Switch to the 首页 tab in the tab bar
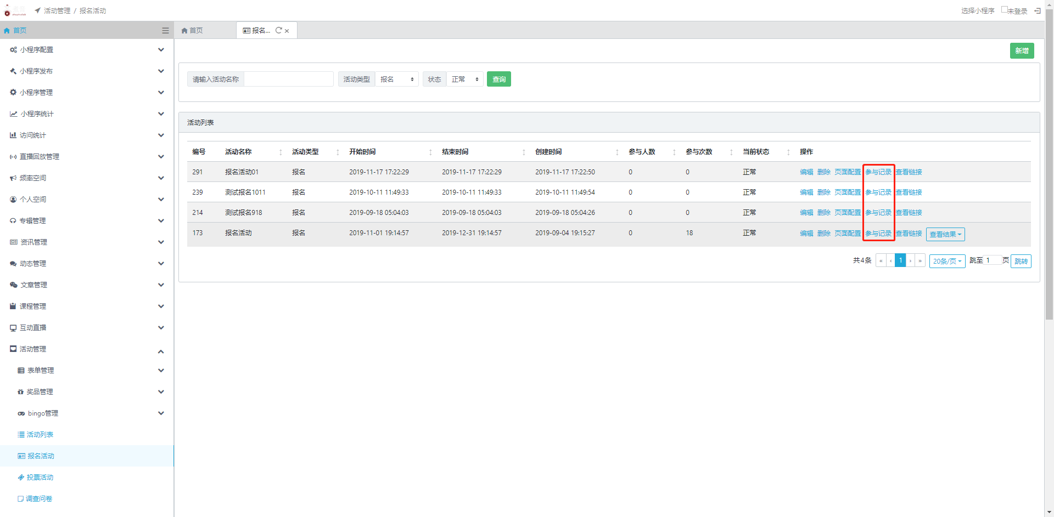Image resolution: width=1054 pixels, height=517 pixels. point(193,31)
